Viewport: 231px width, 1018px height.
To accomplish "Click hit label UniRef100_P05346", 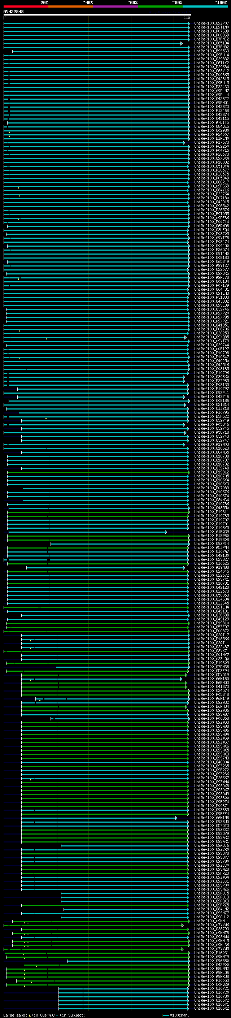I will click(x=212, y=424).
